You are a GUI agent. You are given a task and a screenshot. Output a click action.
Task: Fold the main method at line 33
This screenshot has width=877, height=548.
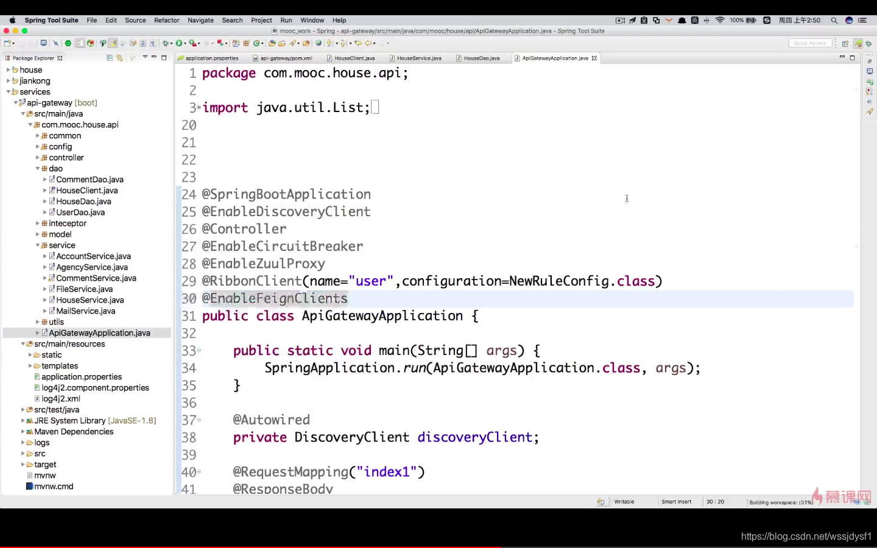point(199,351)
